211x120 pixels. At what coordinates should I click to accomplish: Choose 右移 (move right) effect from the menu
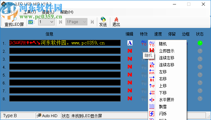tap(167, 79)
